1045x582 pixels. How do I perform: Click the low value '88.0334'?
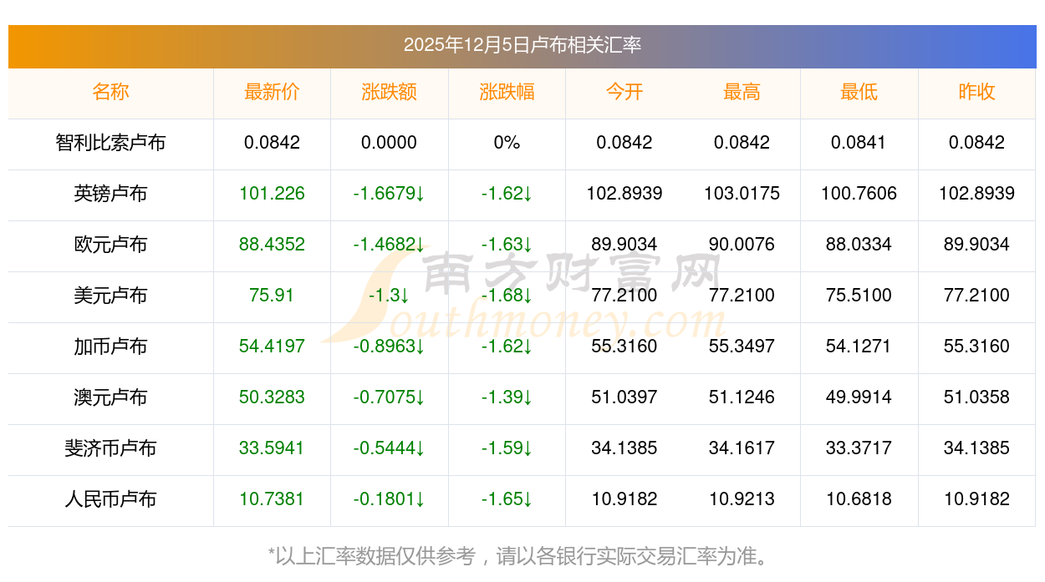tap(859, 245)
